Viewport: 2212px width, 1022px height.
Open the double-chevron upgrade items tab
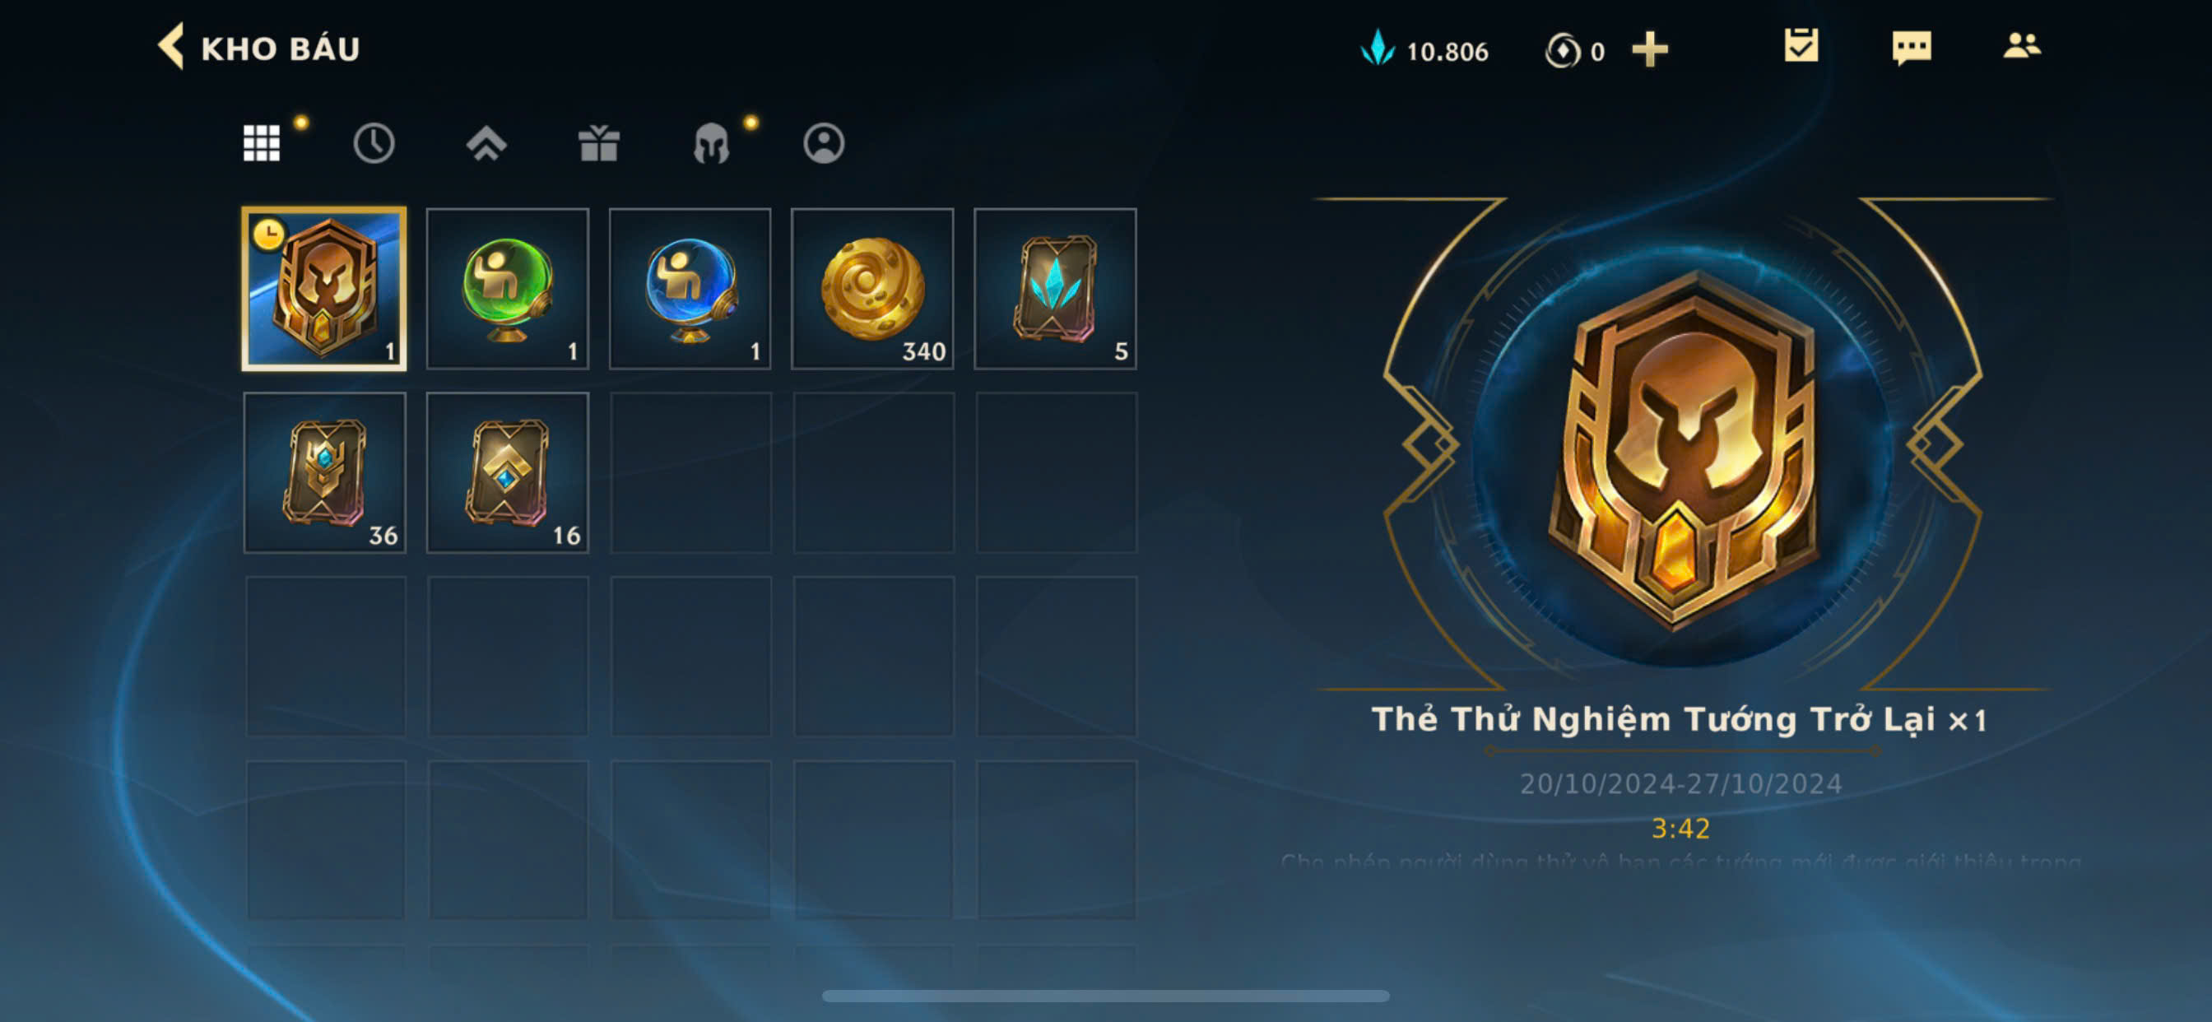point(486,142)
